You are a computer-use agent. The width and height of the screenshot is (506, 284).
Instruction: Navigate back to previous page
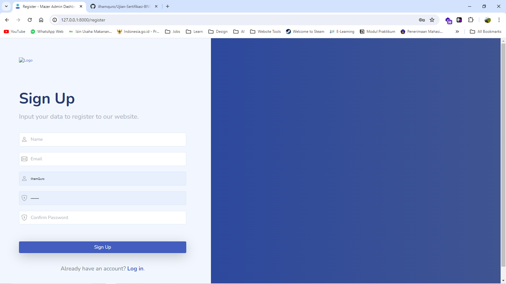click(x=7, y=20)
